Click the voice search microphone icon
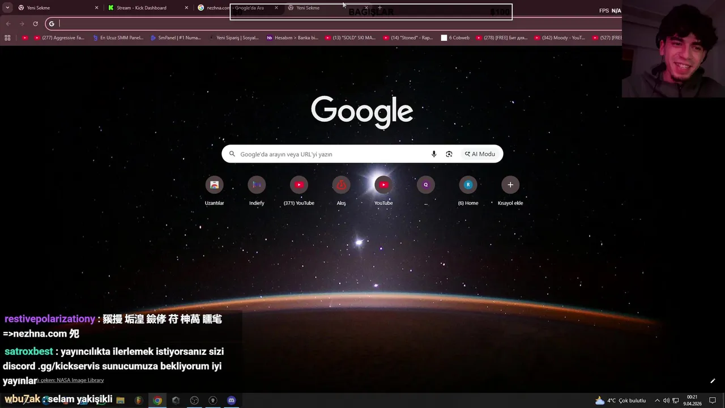This screenshot has width=725, height=408. pyautogui.click(x=434, y=154)
